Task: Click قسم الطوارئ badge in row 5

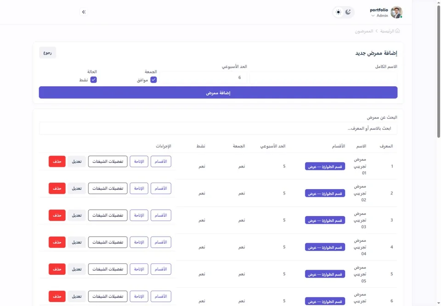Action: (x=325, y=274)
